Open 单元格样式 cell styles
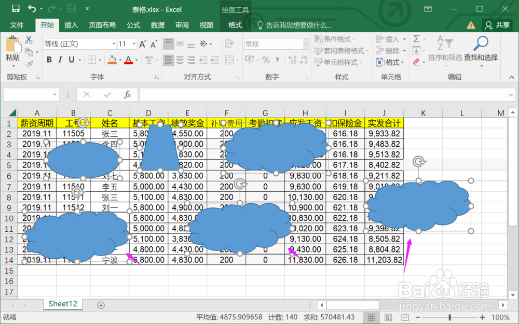Screen dimensions: 519x324 coord(338,62)
